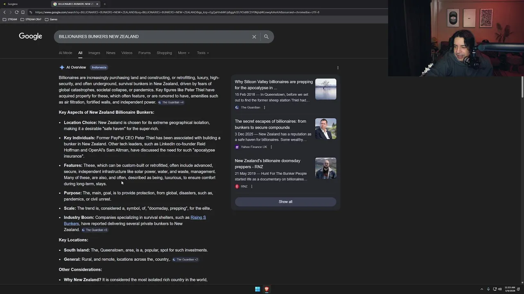Close the BILLIONAIRES BUNKERS NEW ZEALAND tab

click(x=97, y=4)
